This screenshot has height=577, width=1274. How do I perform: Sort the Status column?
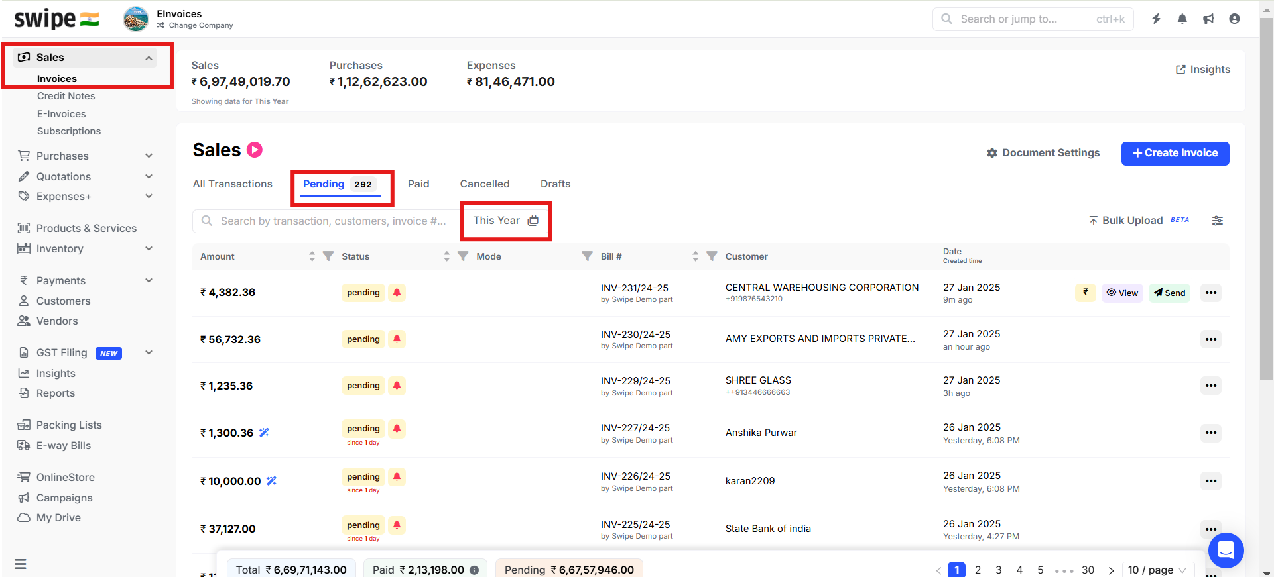coord(446,256)
